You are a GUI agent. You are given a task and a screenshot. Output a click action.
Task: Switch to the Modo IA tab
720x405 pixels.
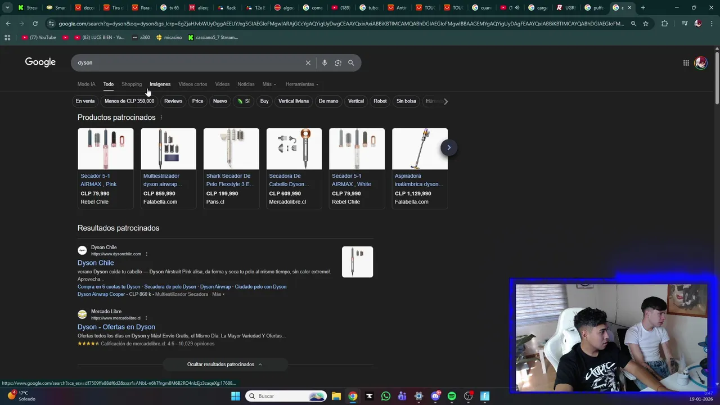click(x=86, y=84)
